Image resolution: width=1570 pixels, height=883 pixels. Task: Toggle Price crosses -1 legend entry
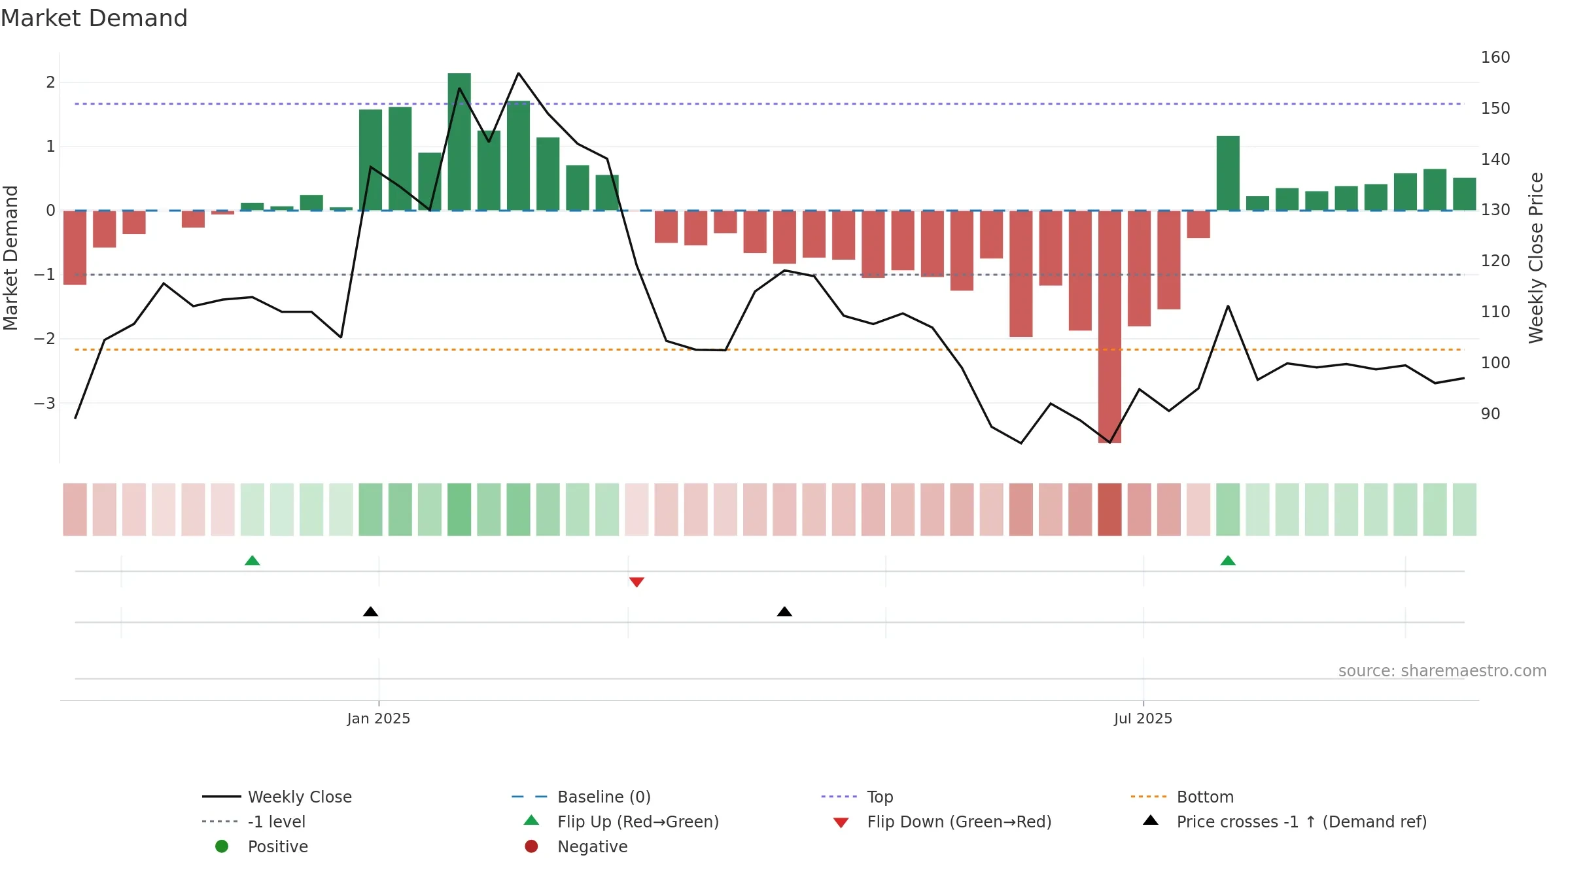pos(1285,822)
